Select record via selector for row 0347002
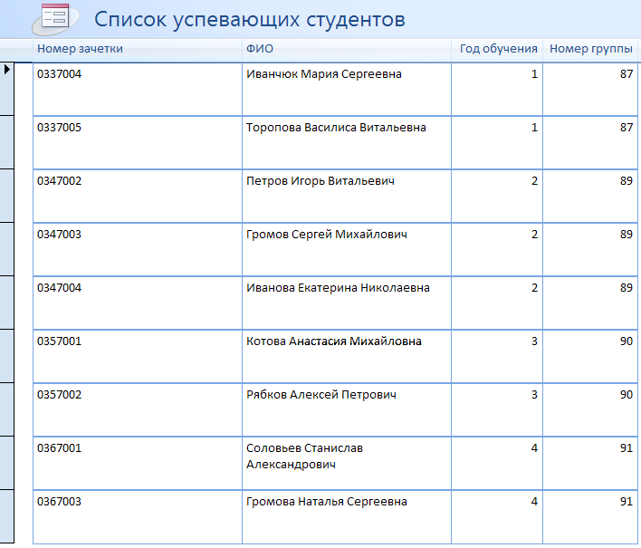The width and height of the screenshot is (641, 548). pos(7,196)
